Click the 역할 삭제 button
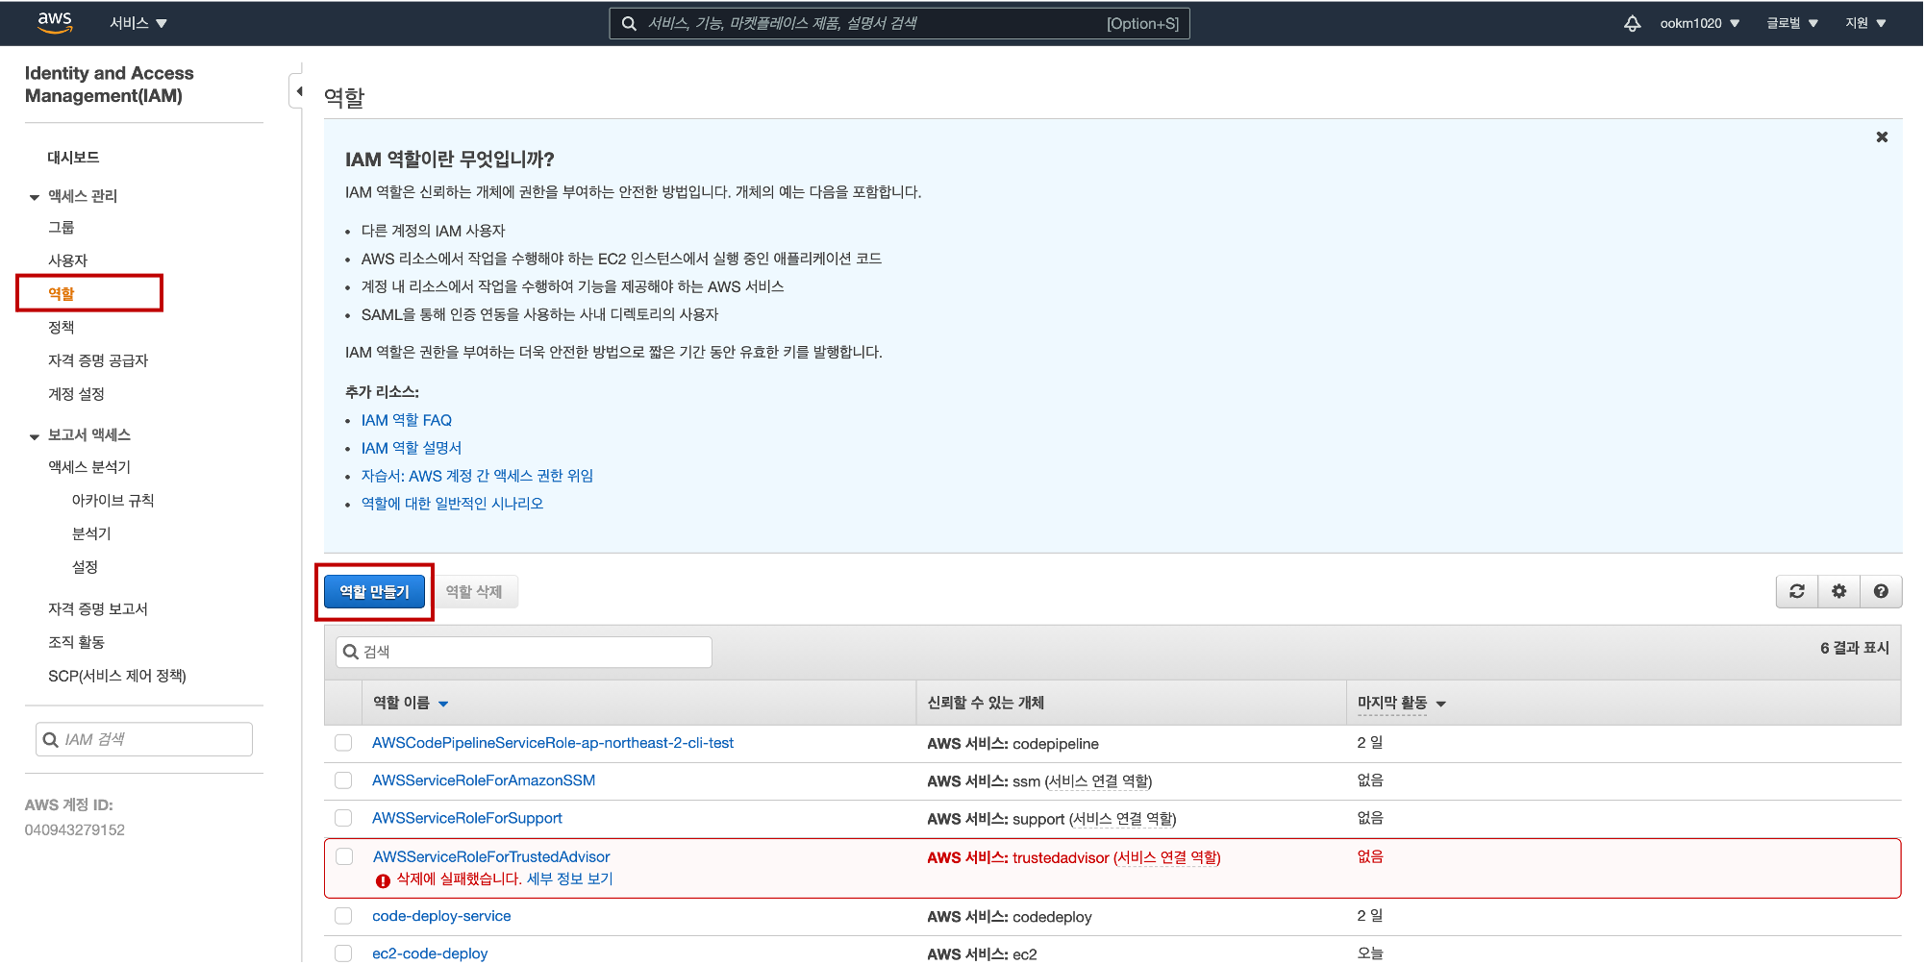 pyautogui.click(x=474, y=591)
